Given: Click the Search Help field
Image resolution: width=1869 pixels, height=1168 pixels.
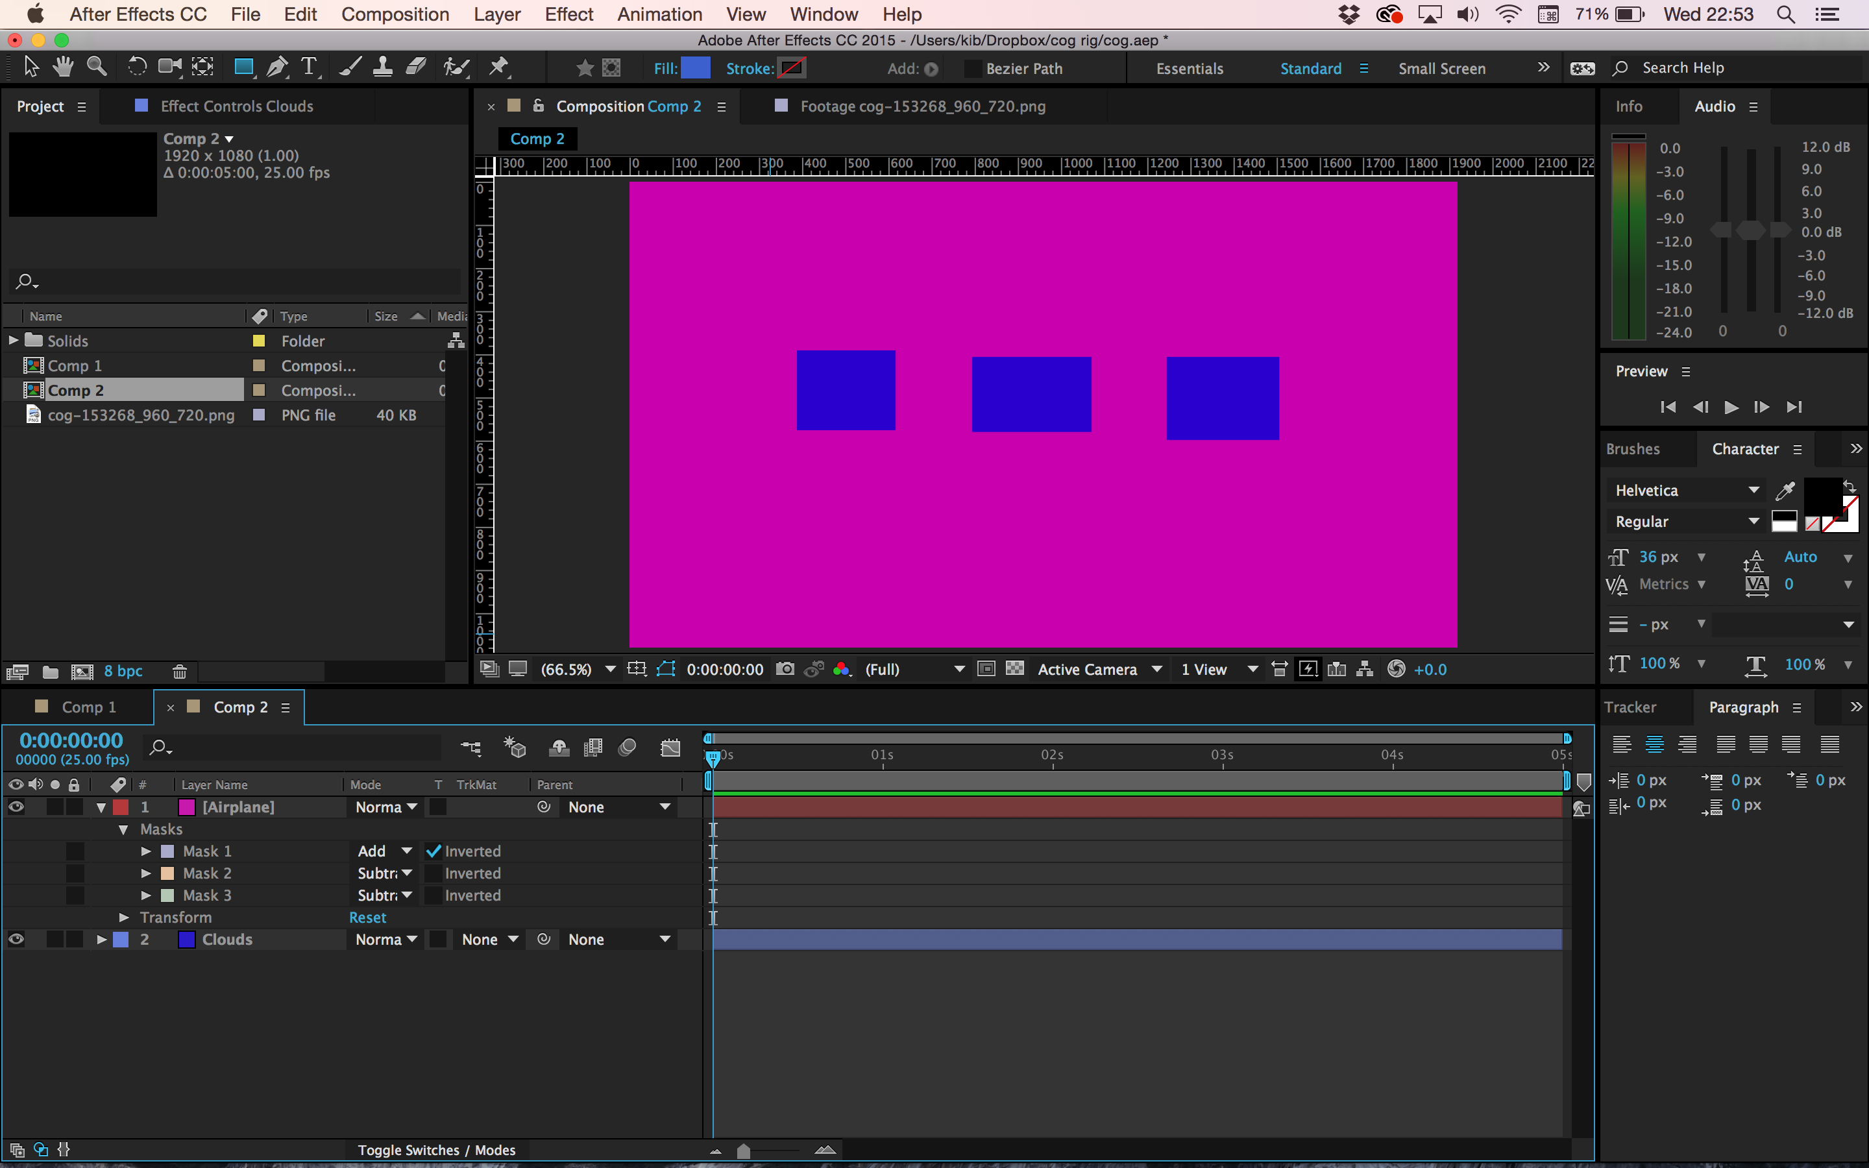Looking at the screenshot, I should (x=1738, y=68).
